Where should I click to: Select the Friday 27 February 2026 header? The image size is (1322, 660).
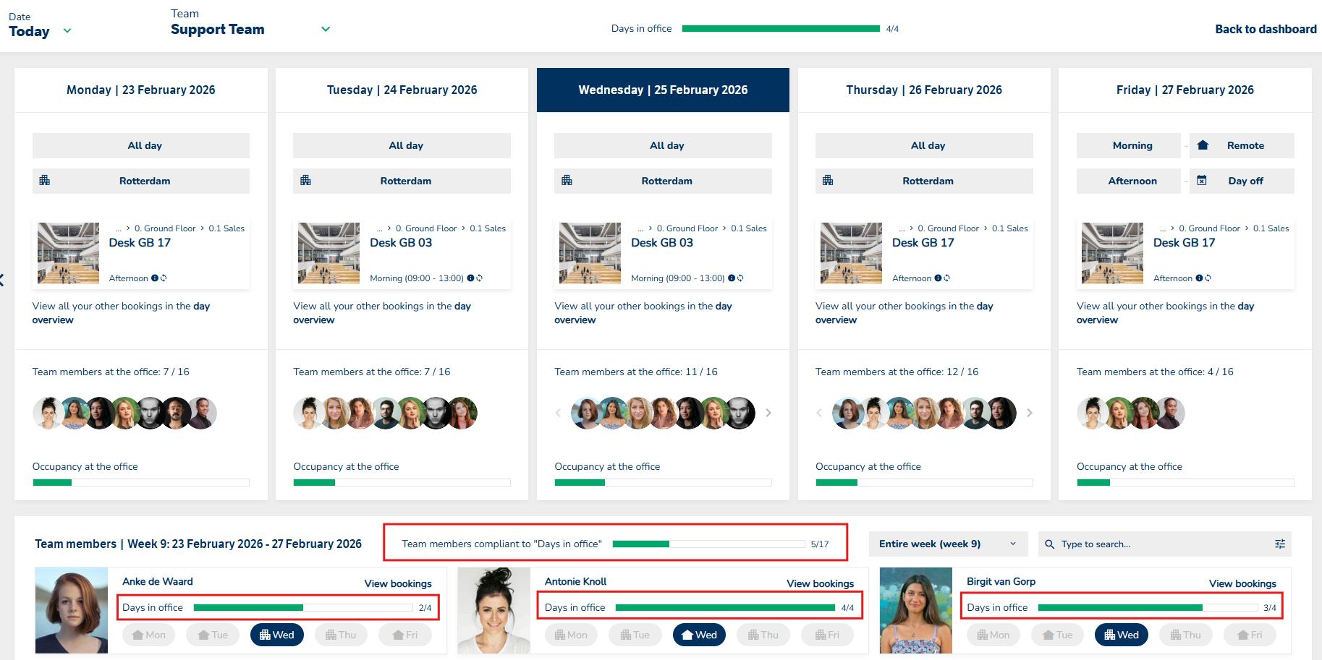pyautogui.click(x=1185, y=90)
